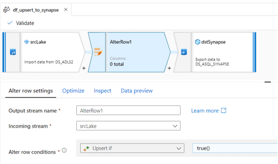Image resolution: width=278 pixels, height=164 pixels.
Task: Click the Synapse hexagon icon on dstSynapse
Action: pyautogui.click(x=198, y=42)
